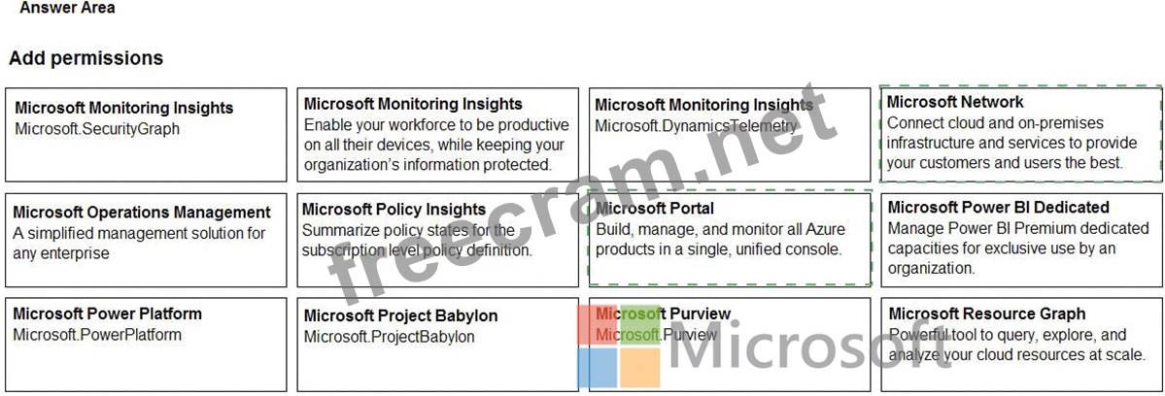This screenshot has width=1165, height=396.
Task: Choose the Microsoft Operations Management tile
Action: (x=146, y=239)
